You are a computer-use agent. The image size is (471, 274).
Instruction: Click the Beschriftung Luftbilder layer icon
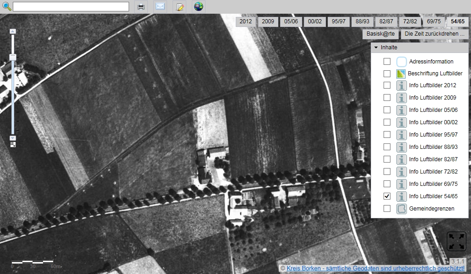[401, 74]
